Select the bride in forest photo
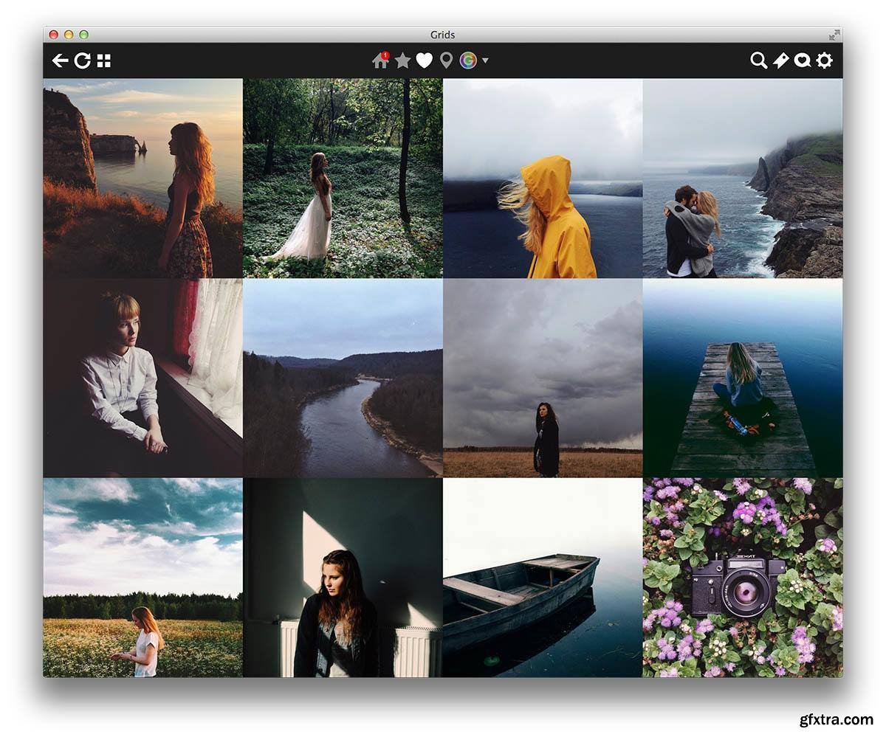Screen dimensions: 886x737 (x=343, y=179)
